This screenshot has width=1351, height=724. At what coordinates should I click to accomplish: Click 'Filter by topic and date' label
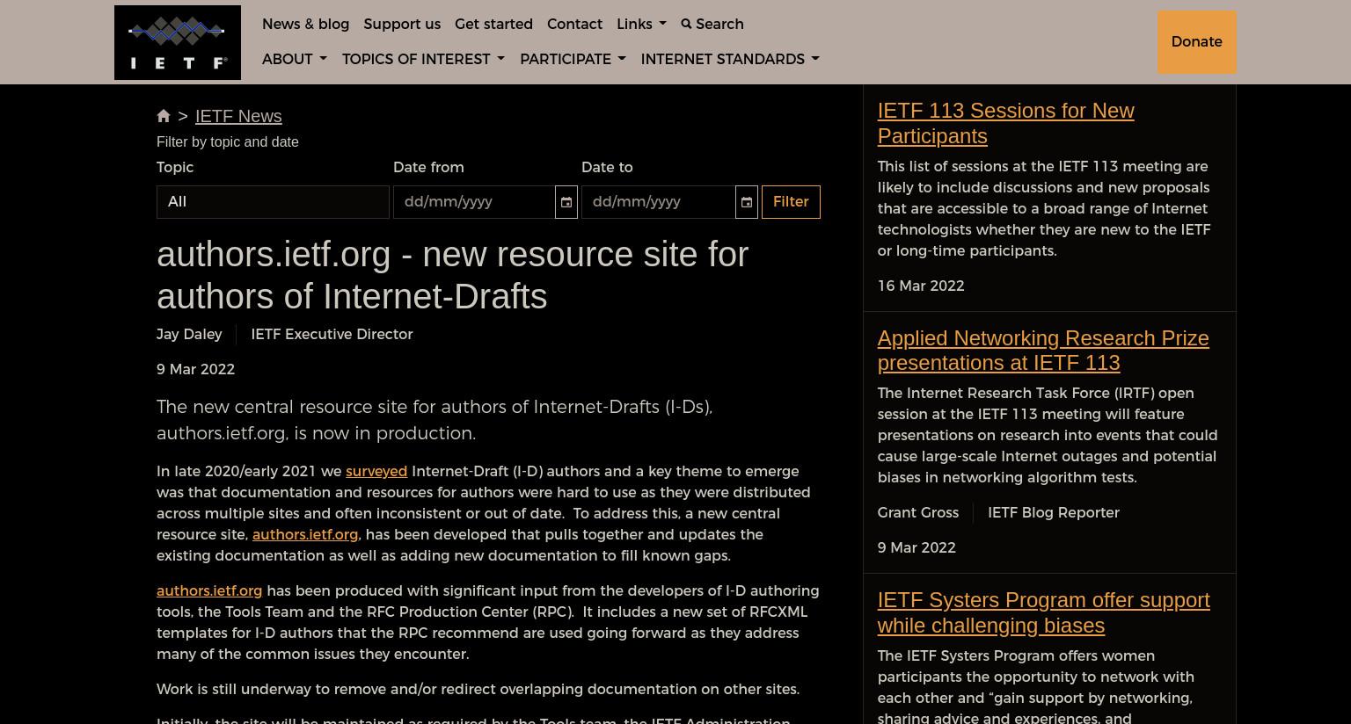[x=228, y=141]
